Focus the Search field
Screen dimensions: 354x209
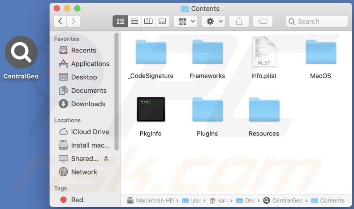point(316,22)
